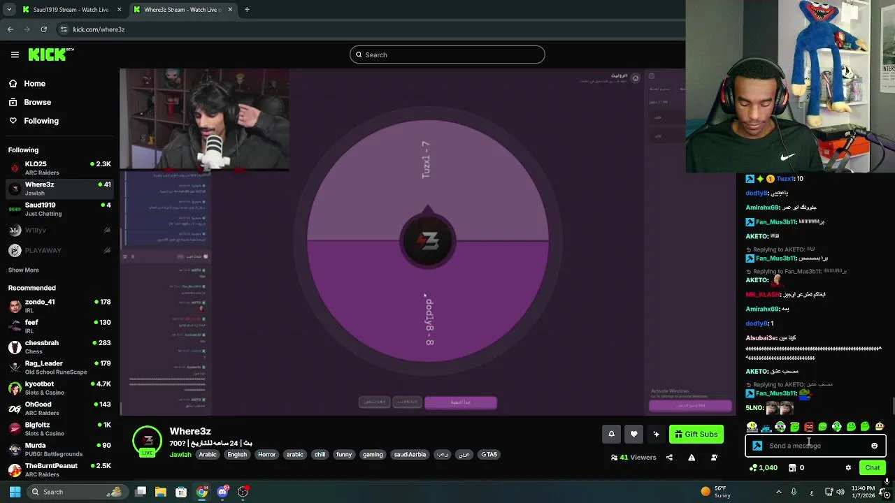
Task: Show hidden system tray icons
Action: tap(778, 492)
